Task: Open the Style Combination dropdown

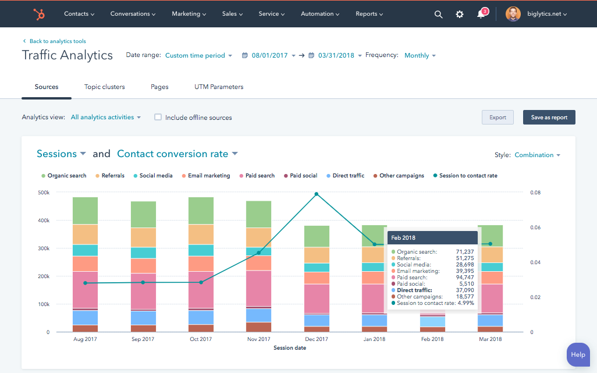Action: [x=535, y=155]
